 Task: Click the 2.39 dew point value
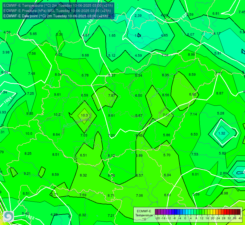coord(138,15)
